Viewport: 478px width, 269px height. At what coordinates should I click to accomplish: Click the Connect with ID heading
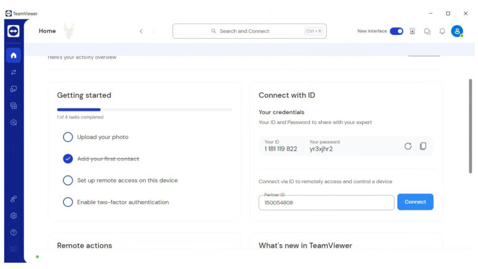tap(287, 95)
